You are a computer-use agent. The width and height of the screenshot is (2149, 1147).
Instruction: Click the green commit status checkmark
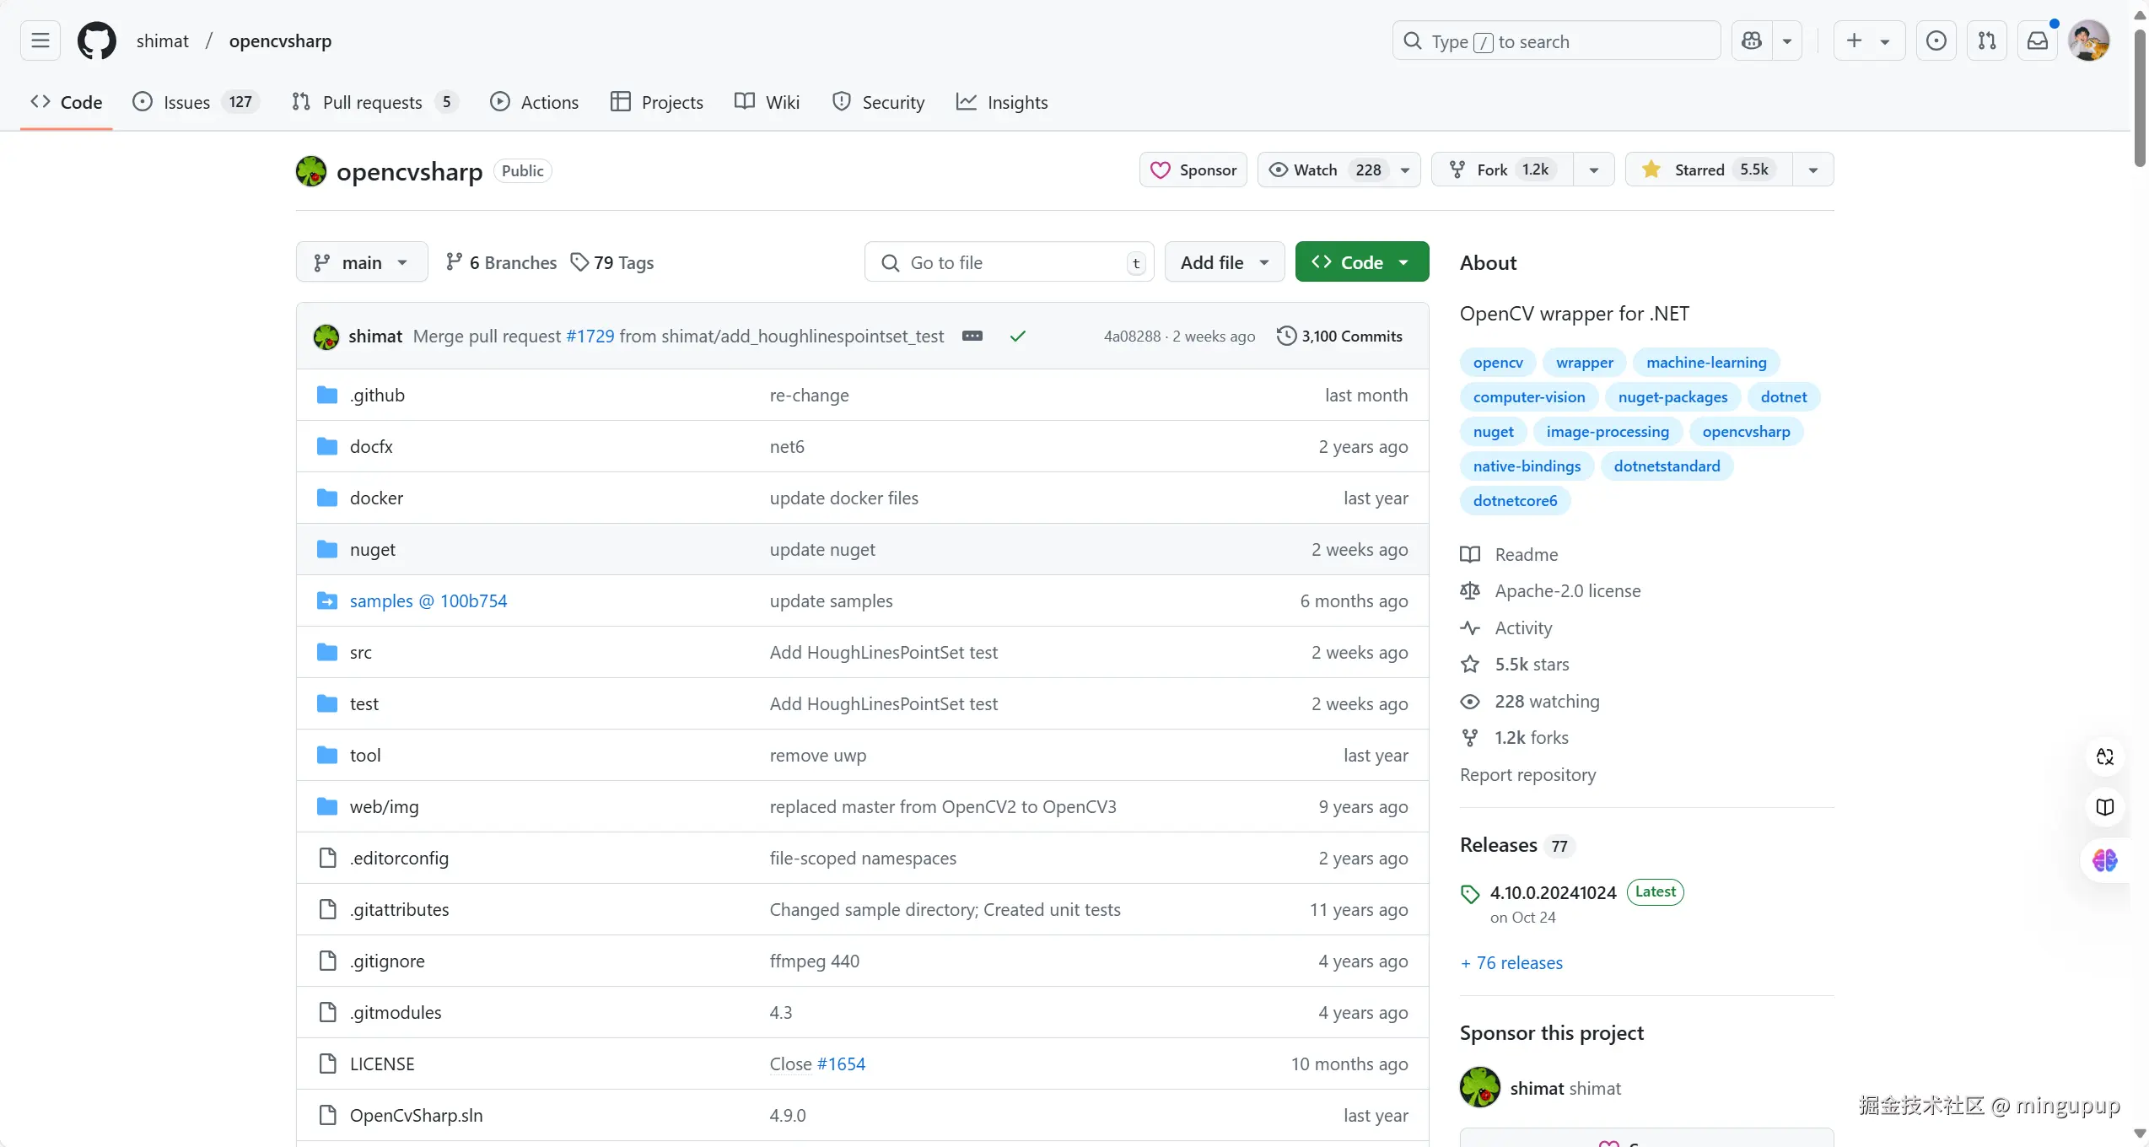(x=1017, y=336)
